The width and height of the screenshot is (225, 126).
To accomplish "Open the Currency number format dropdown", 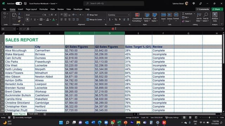I will 129,15.
